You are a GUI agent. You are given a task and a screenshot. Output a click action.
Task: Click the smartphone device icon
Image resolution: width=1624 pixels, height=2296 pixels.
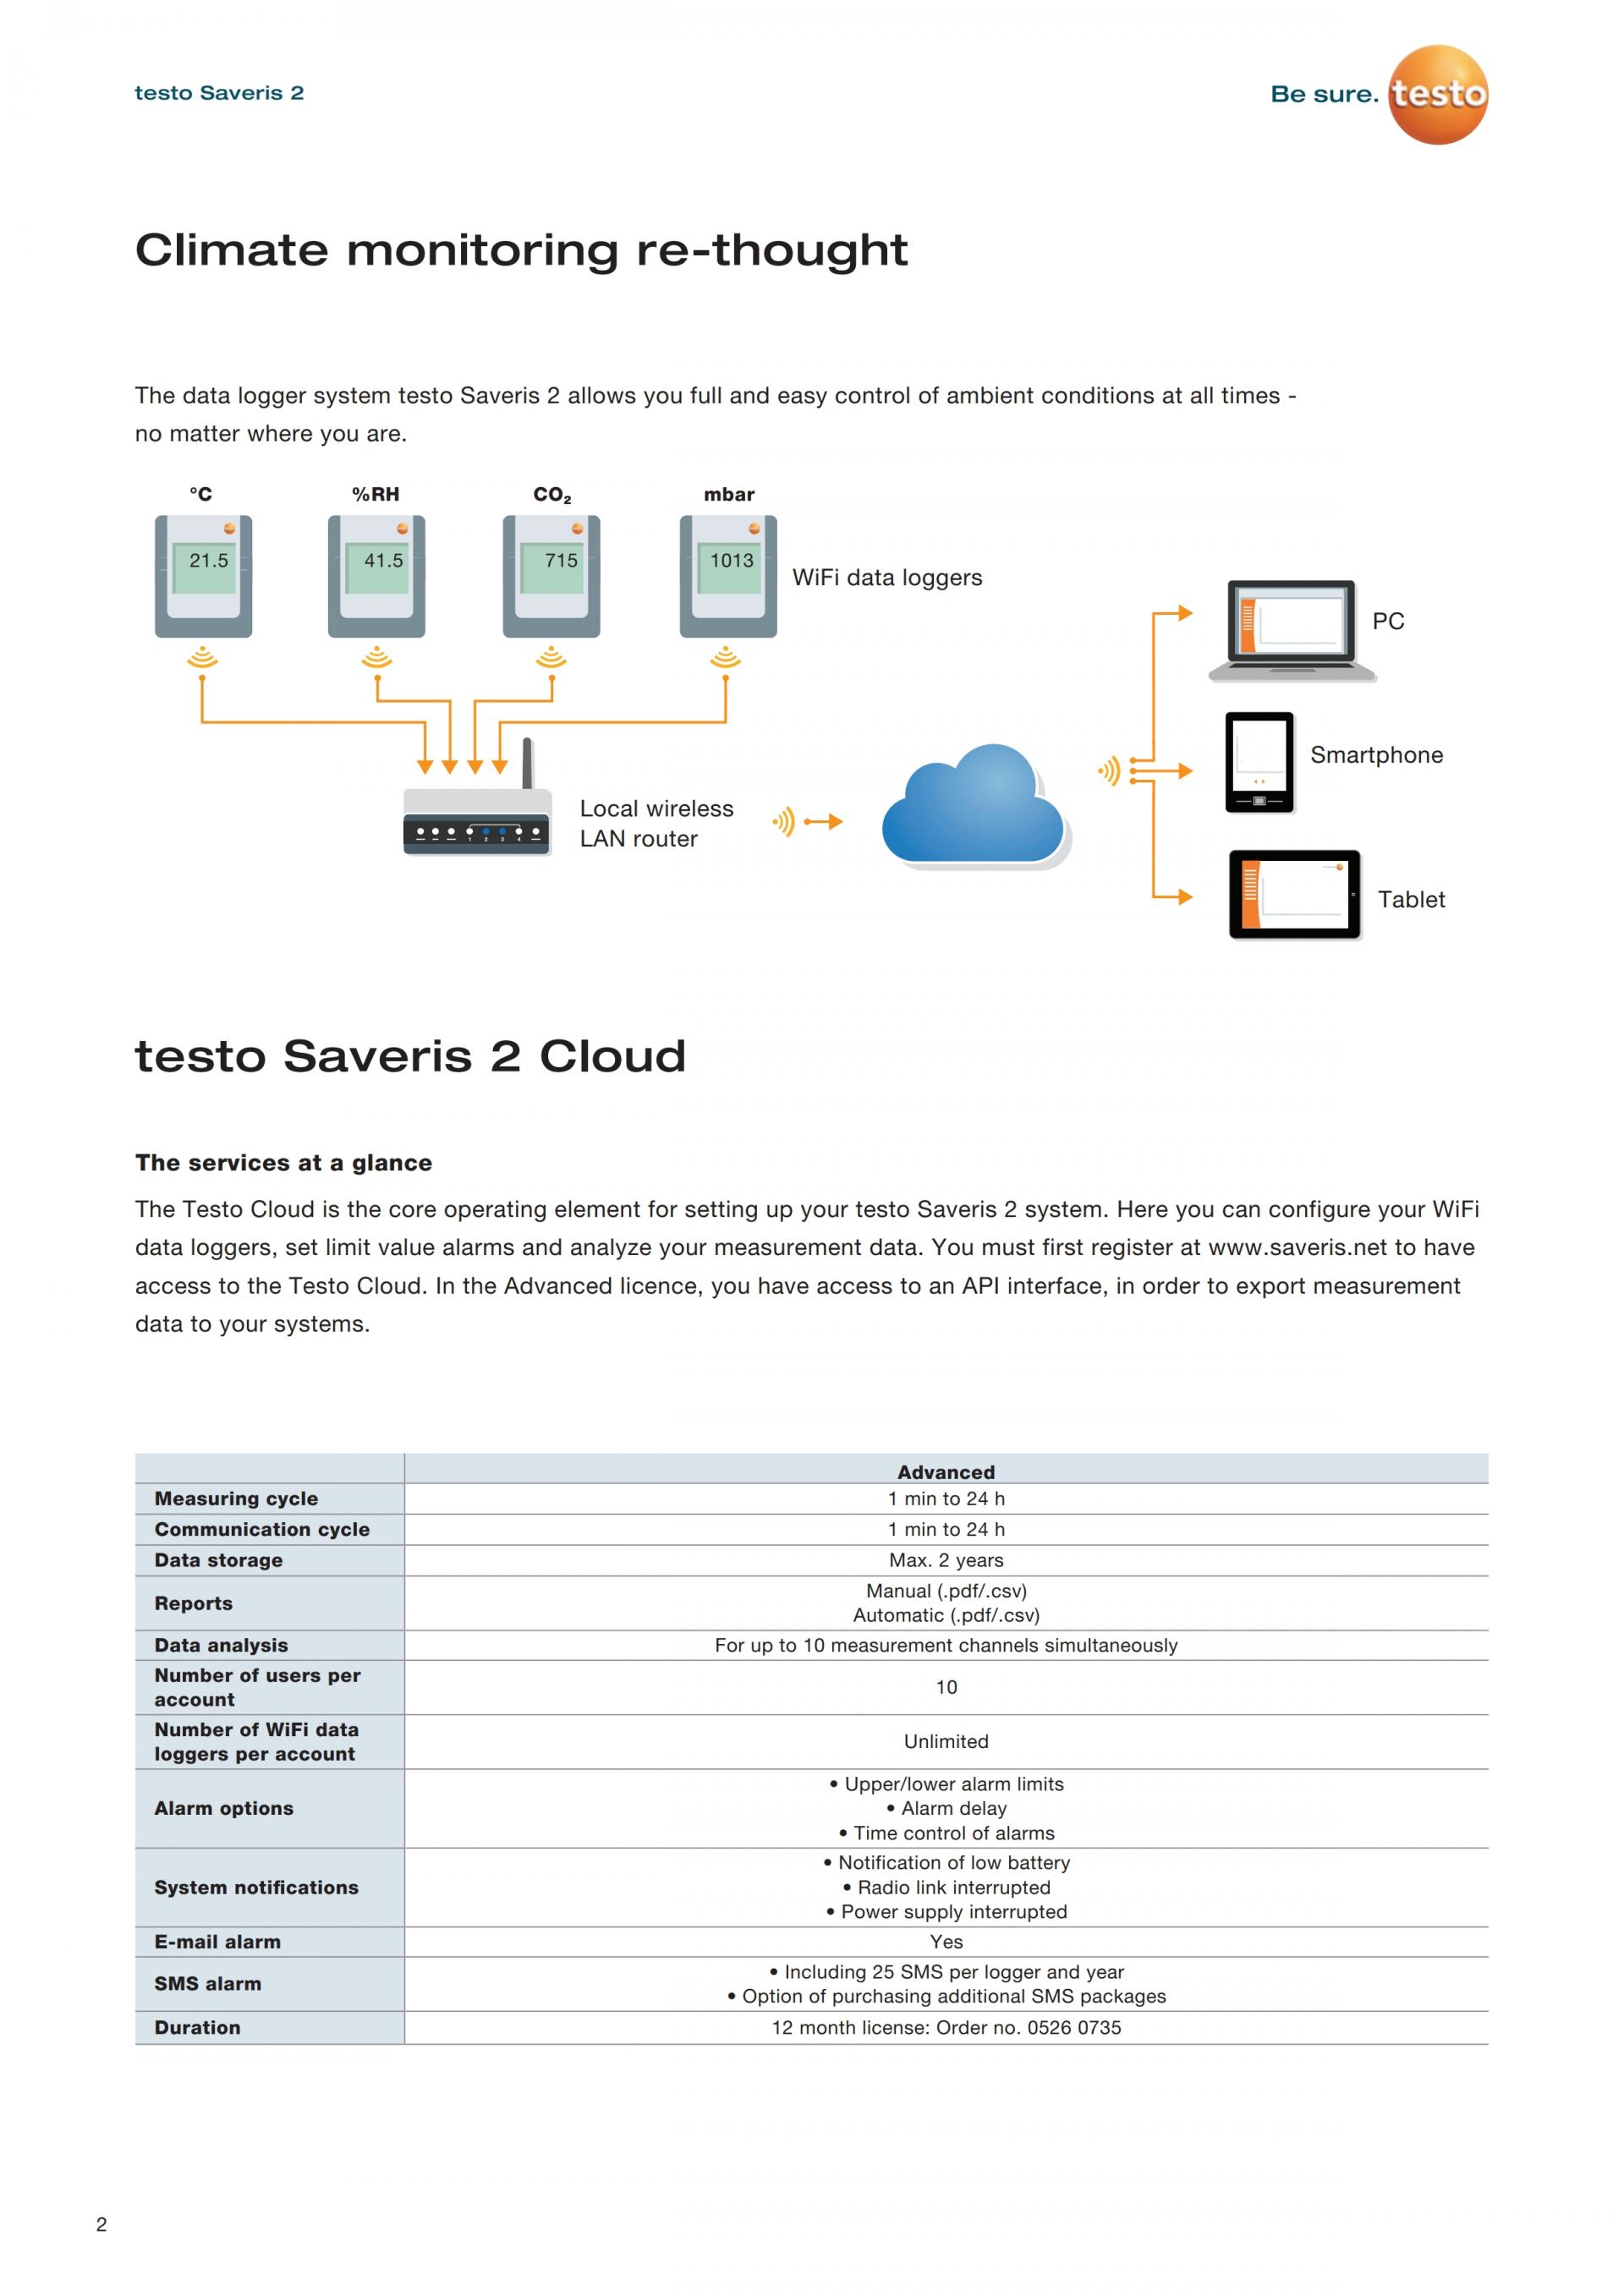(1259, 762)
